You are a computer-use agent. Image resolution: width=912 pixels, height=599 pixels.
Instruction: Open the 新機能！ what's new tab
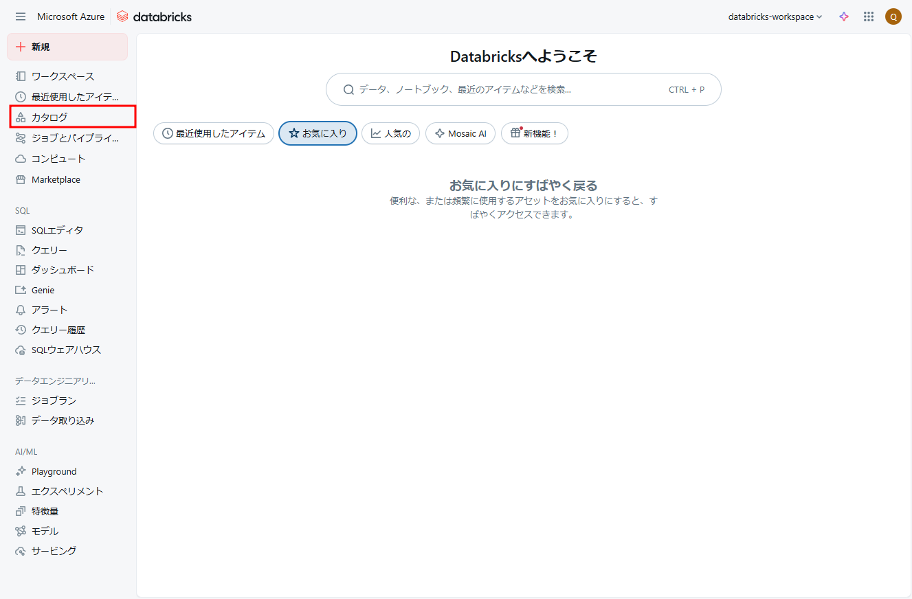[x=534, y=133]
